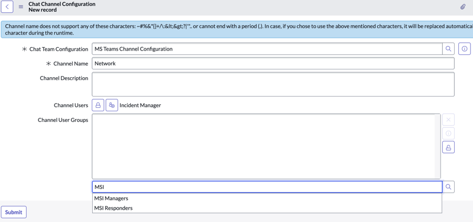Unlock the Channel Users field
Image resolution: width=473 pixels, height=222 pixels.
tap(98, 105)
